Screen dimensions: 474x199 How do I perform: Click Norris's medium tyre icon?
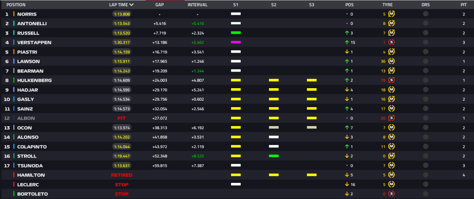tap(392, 14)
